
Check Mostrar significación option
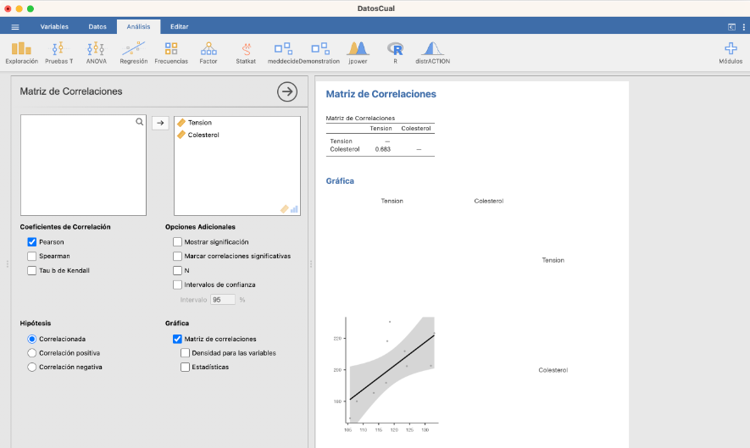pyautogui.click(x=177, y=242)
